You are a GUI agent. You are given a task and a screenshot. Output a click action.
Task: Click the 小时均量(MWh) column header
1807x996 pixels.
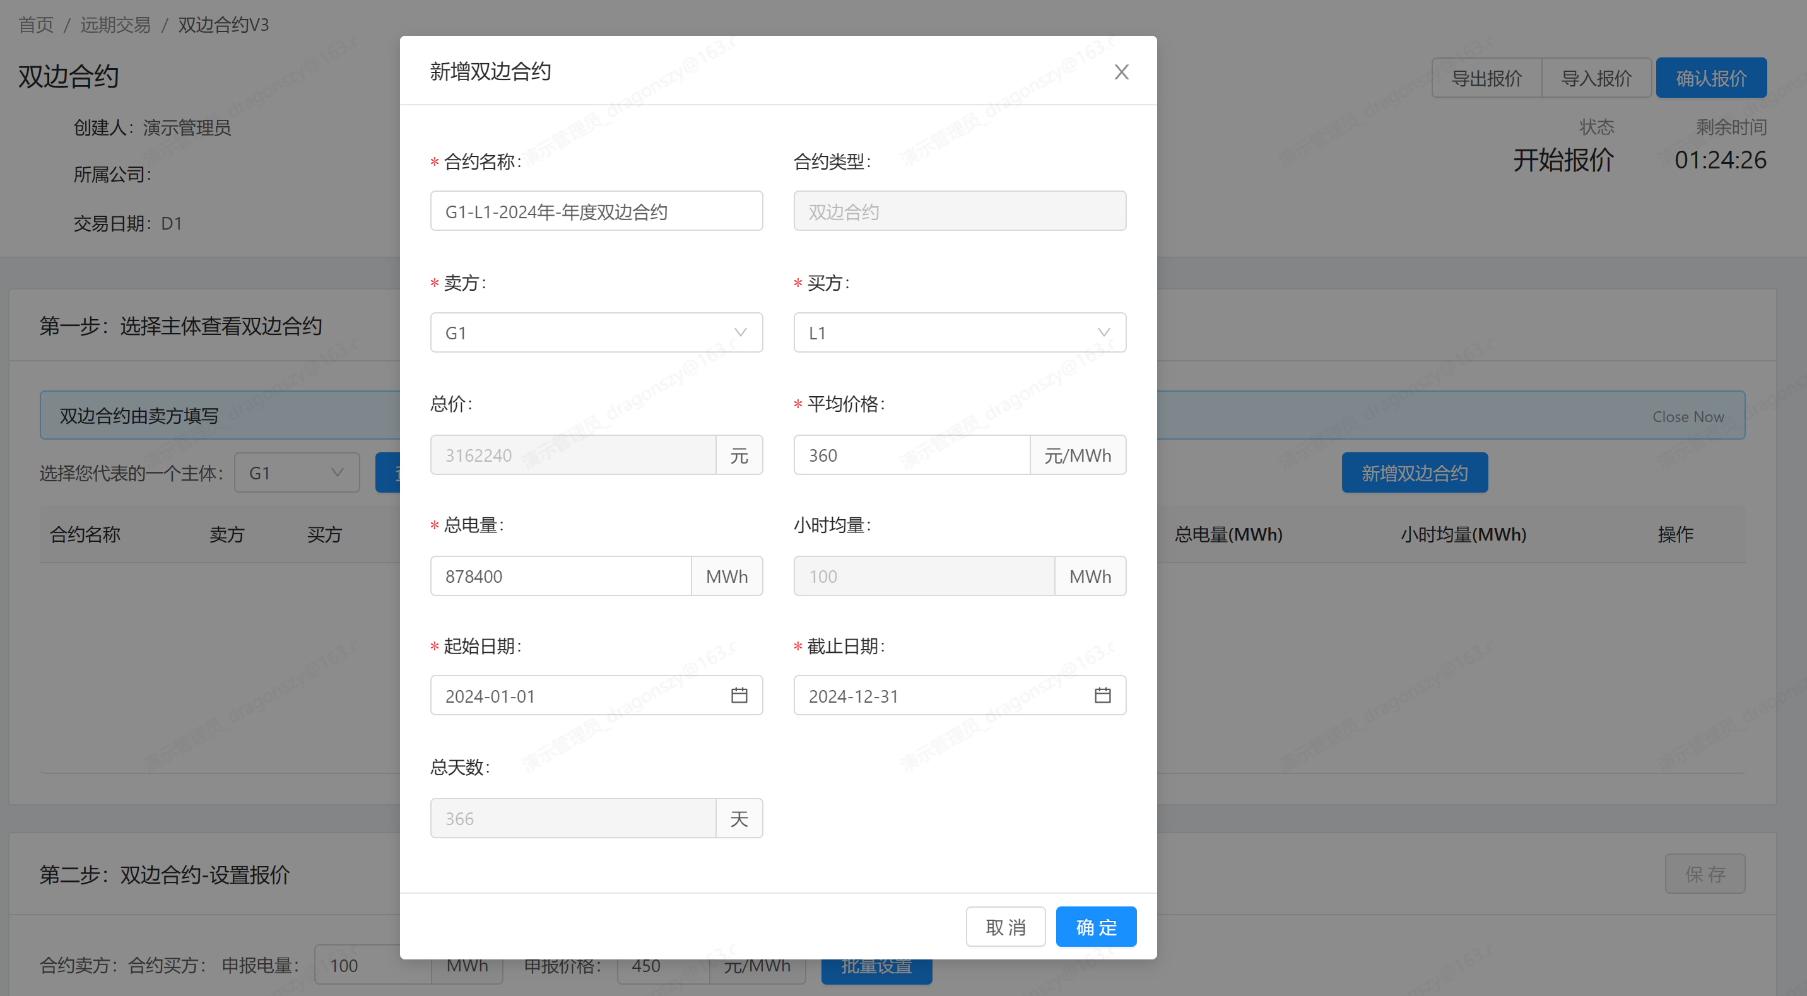point(1463,534)
